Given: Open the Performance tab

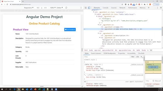Looking at the screenshot, I should [132, 8].
